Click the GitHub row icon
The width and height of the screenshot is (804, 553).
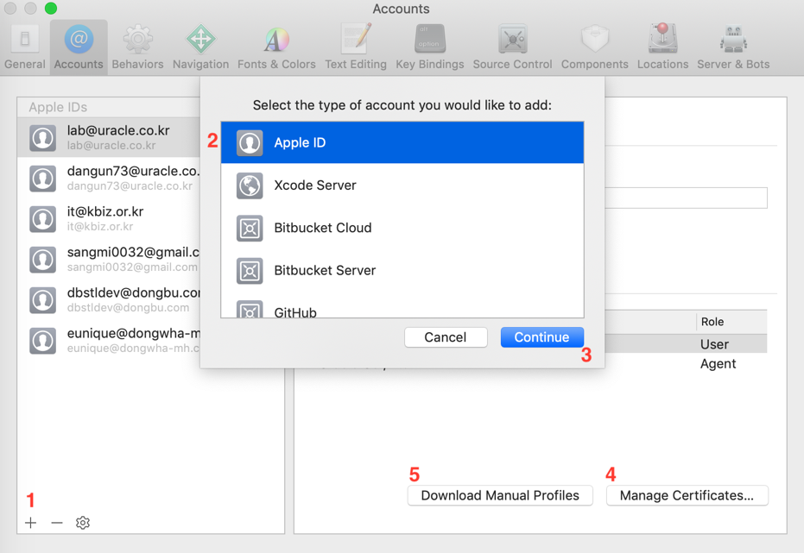250,309
